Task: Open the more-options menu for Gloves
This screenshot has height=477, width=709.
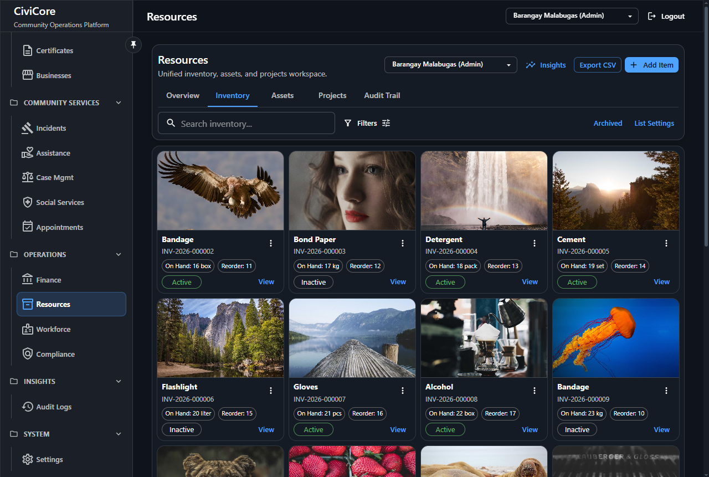Action: (x=403, y=391)
